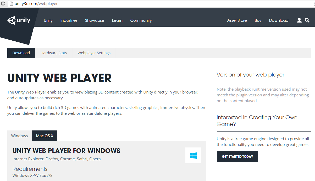Select the Download sub-tab
The height and width of the screenshot is (181, 315).
pos(21,53)
